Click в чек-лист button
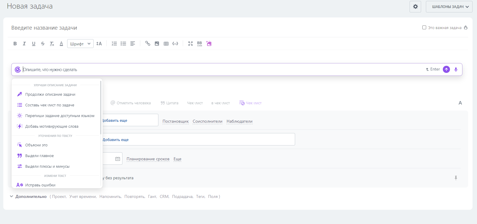This screenshot has width=477, height=224. tap(221, 103)
